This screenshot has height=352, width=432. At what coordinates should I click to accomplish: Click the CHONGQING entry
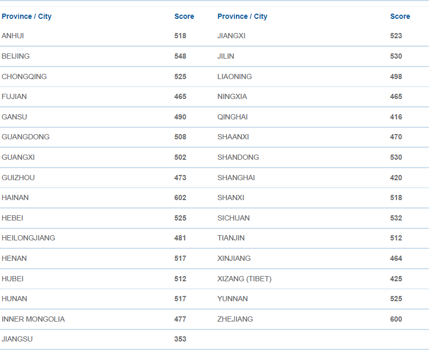24,76
